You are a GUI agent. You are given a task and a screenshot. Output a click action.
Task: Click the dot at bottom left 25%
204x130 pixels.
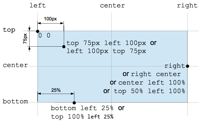point(74,103)
